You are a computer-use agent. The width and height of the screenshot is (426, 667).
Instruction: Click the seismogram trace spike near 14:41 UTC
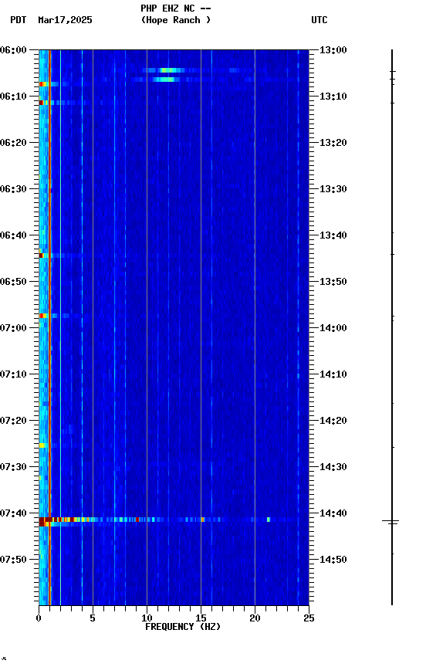(390, 522)
